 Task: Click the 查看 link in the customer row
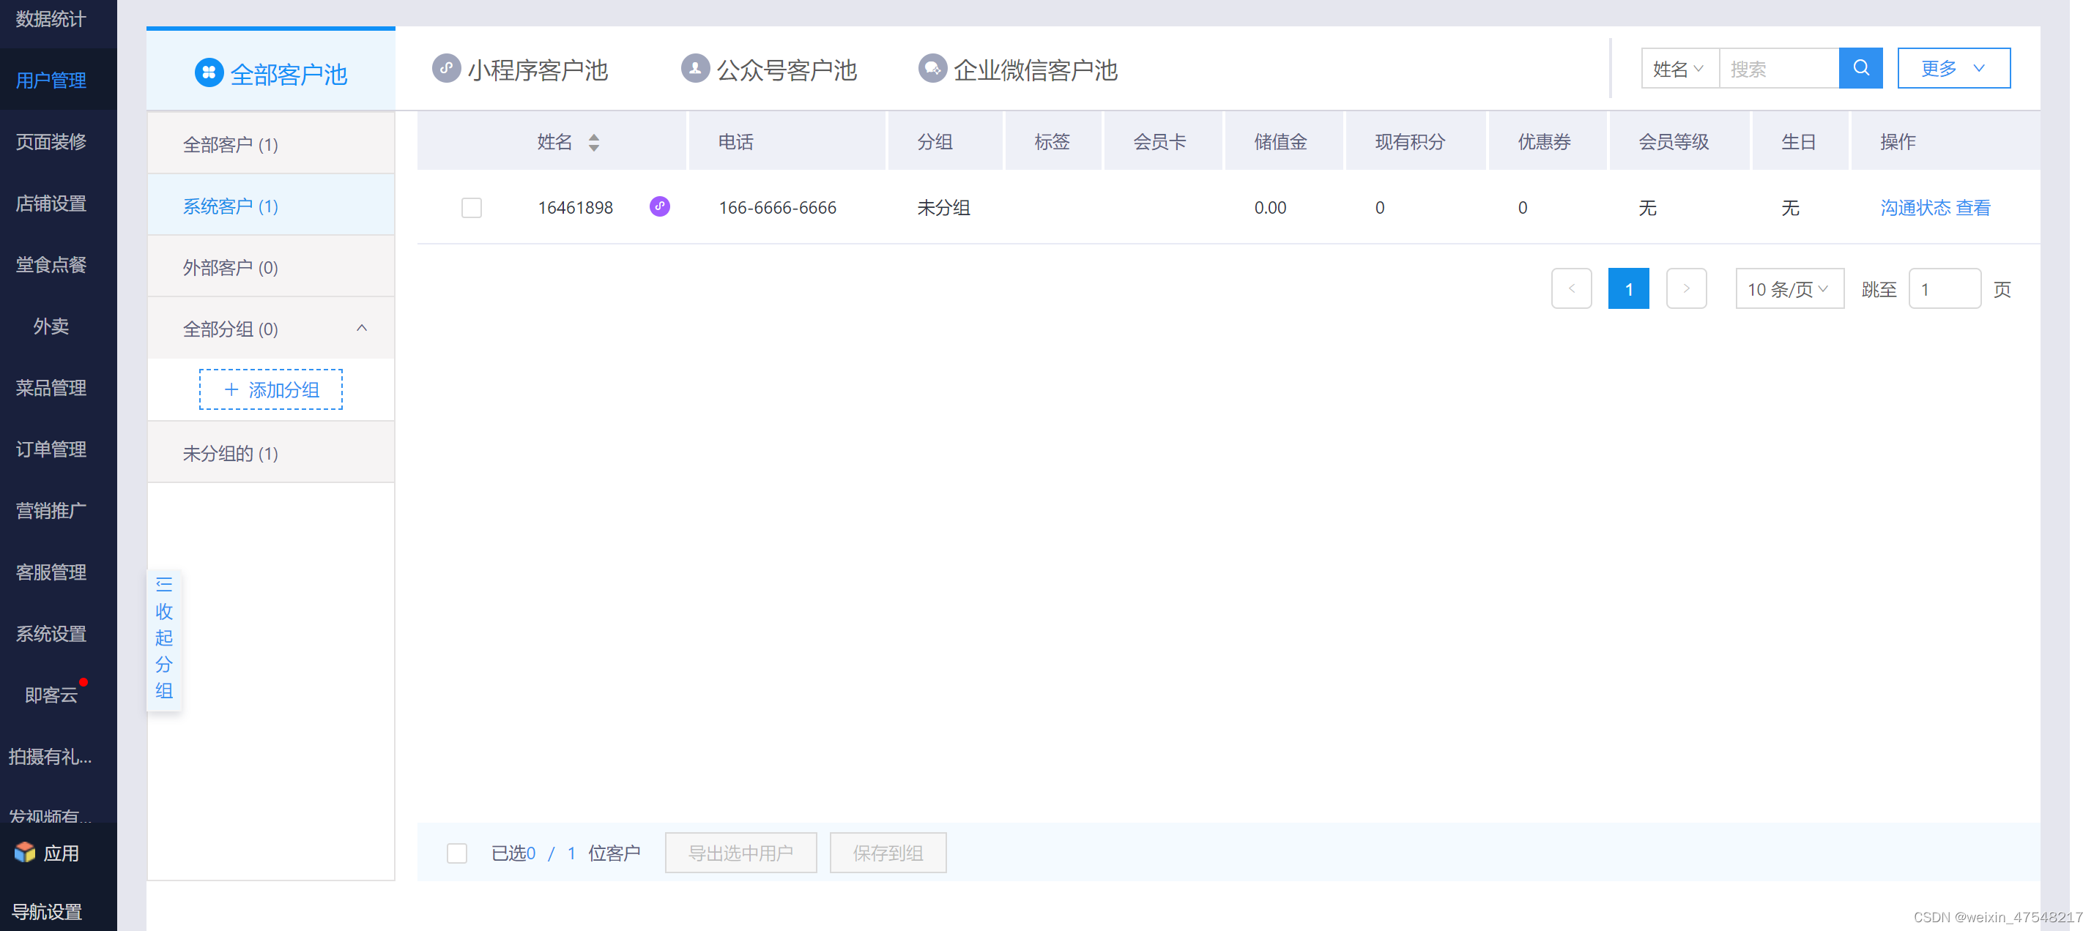click(1972, 208)
